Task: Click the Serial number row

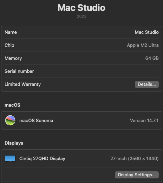Action: point(81,71)
